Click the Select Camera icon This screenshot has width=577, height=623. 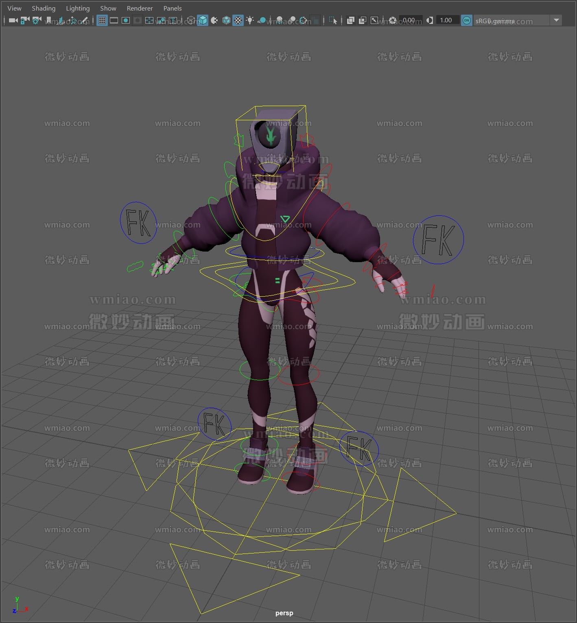coord(13,20)
